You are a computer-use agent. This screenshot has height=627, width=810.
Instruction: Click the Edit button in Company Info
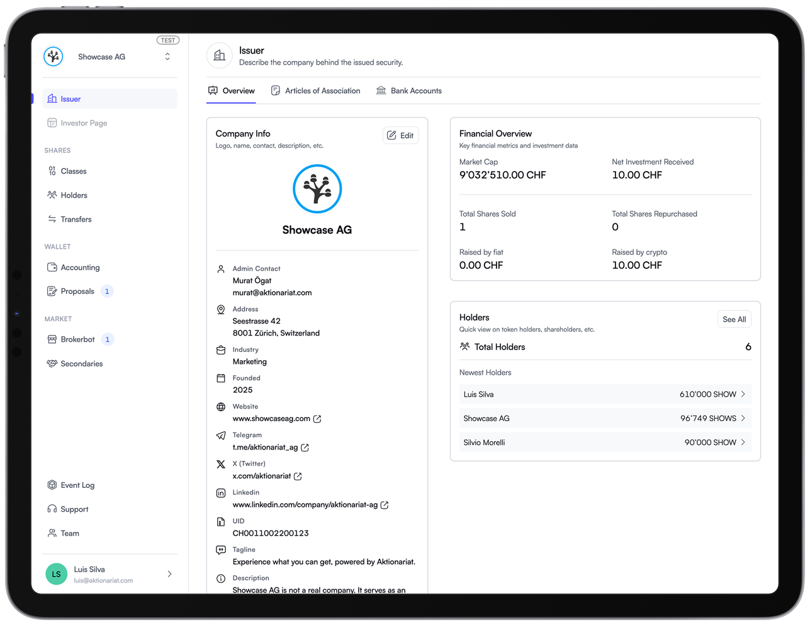(400, 135)
